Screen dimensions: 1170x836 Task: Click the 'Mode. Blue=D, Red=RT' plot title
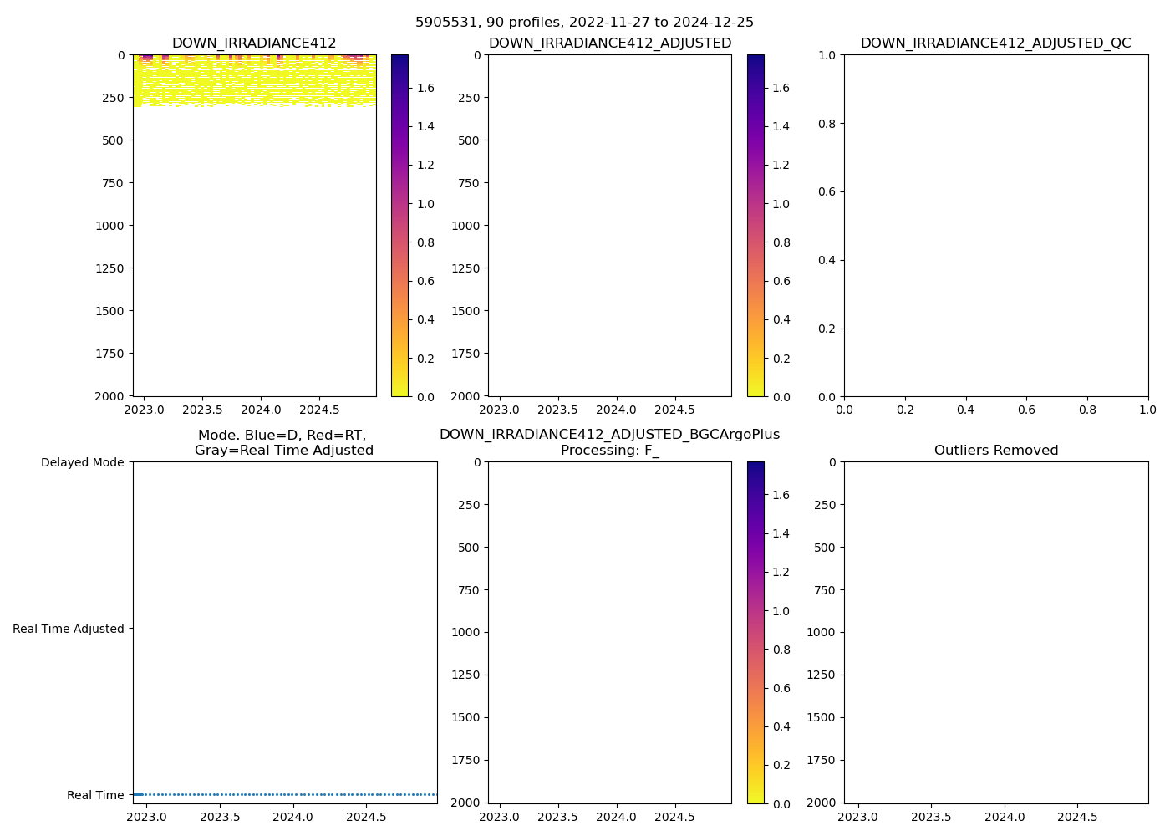click(283, 443)
